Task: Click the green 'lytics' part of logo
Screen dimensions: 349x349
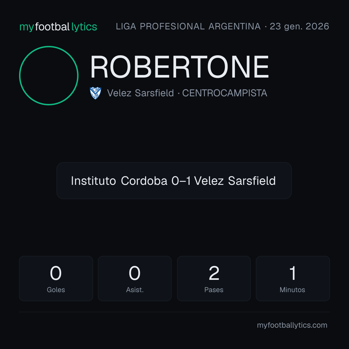Action: (x=84, y=27)
